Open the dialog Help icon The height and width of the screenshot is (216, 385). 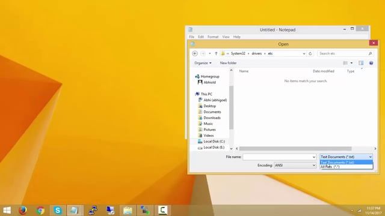(371, 63)
